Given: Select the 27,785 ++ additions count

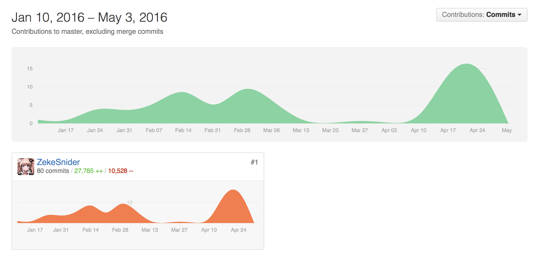Looking at the screenshot, I should pyautogui.click(x=88, y=171).
